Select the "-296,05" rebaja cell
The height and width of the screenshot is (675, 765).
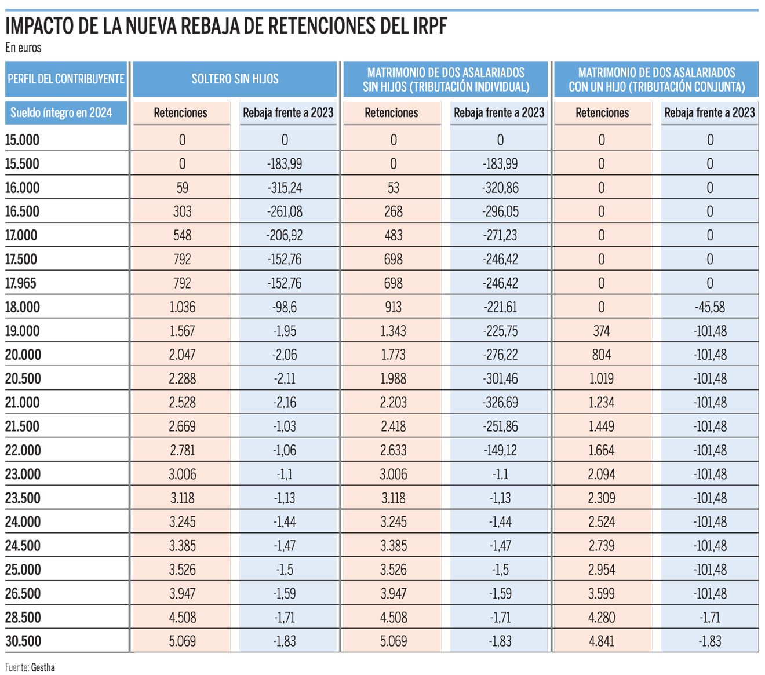pyautogui.click(x=500, y=211)
